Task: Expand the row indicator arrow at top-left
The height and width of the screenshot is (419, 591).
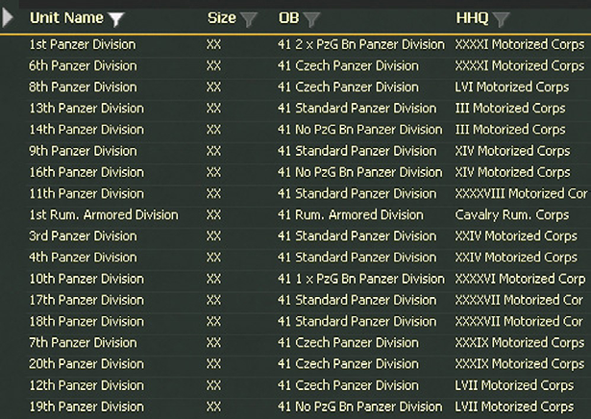Action: pyautogui.click(x=9, y=18)
